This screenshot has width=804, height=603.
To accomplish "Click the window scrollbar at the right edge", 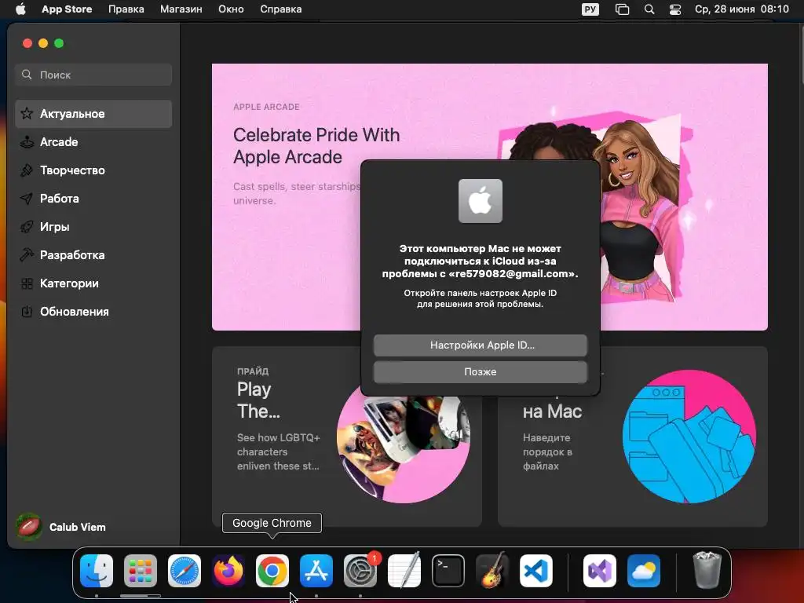I will pos(801,54).
